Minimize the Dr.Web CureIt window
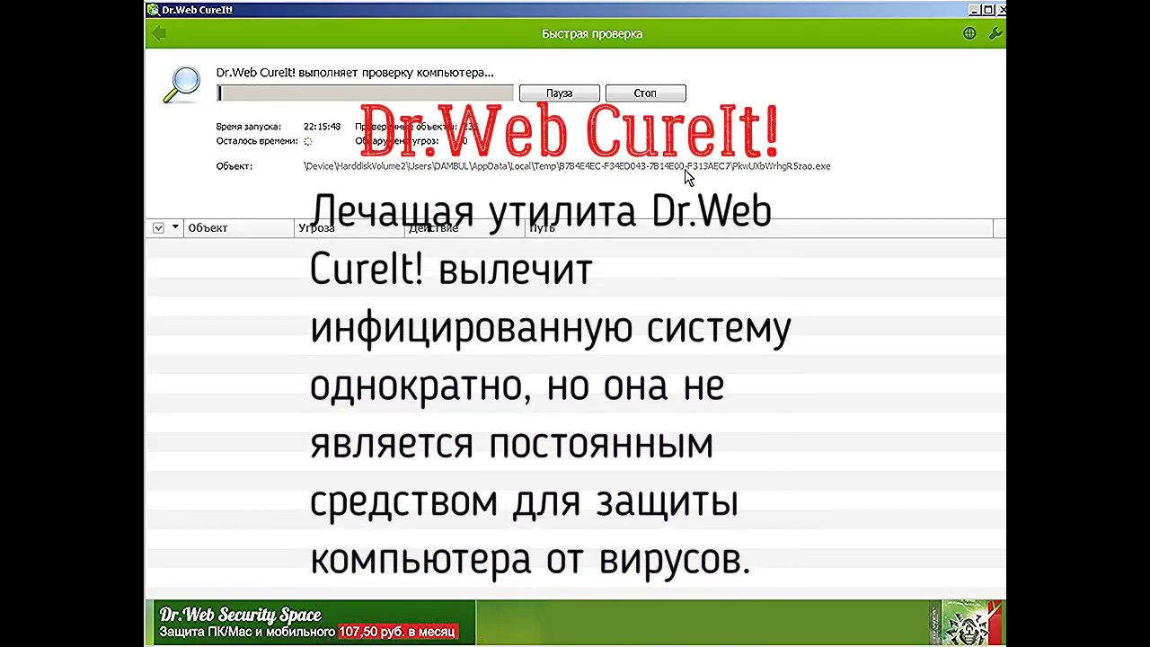 click(975, 10)
